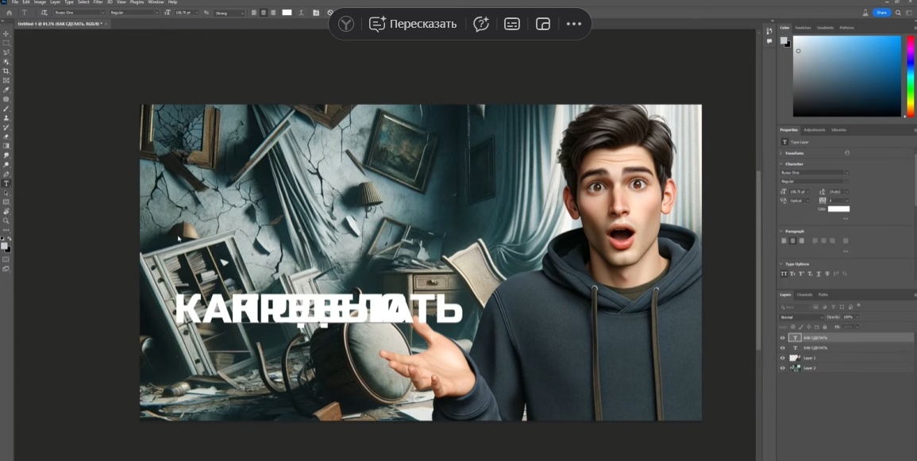Click the Yandex Y icon in overlay
The height and width of the screenshot is (461, 917).
(346, 24)
